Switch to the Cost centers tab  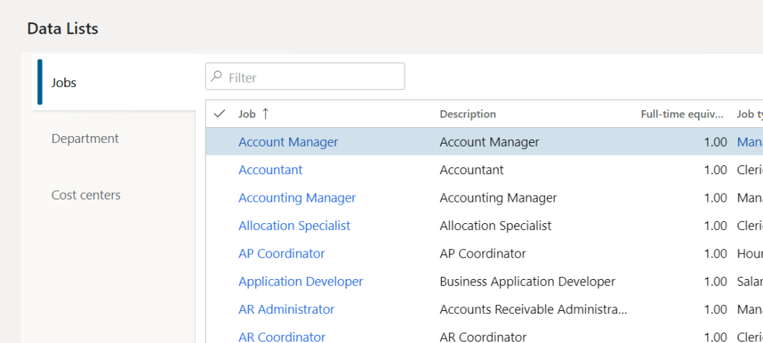point(86,195)
